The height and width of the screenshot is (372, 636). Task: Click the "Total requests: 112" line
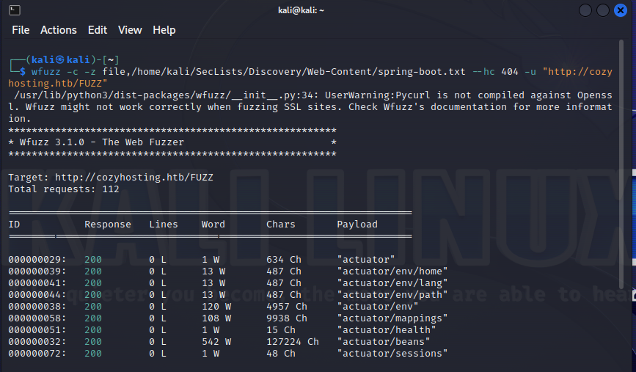tap(63, 189)
